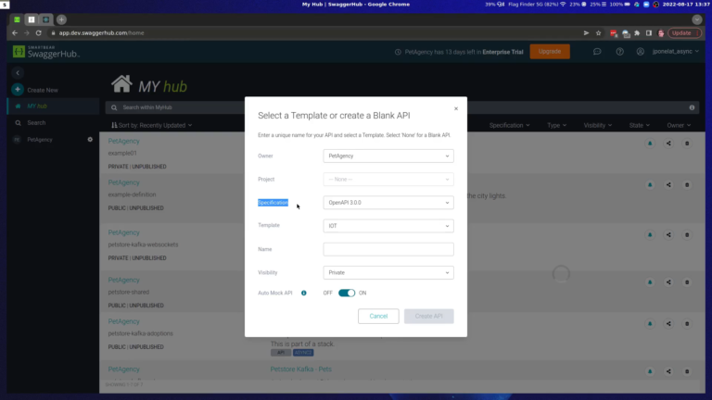Viewport: 712px width, 400px height.
Task: Click the search bar info icon
Action: [x=692, y=108]
